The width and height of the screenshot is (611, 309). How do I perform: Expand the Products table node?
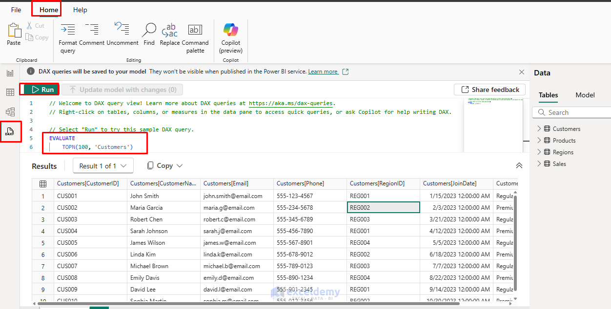(x=539, y=141)
